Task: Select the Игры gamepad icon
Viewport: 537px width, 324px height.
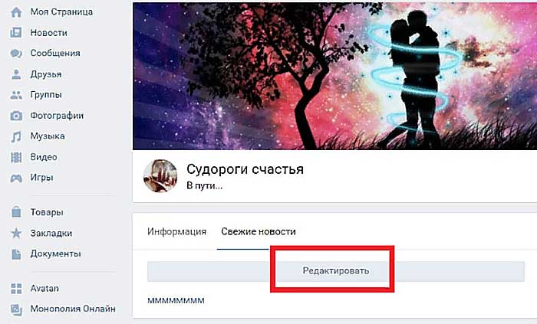Action: [x=16, y=178]
